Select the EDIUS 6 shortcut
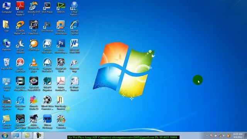247x139 pixels. pyautogui.click(x=61, y=7)
